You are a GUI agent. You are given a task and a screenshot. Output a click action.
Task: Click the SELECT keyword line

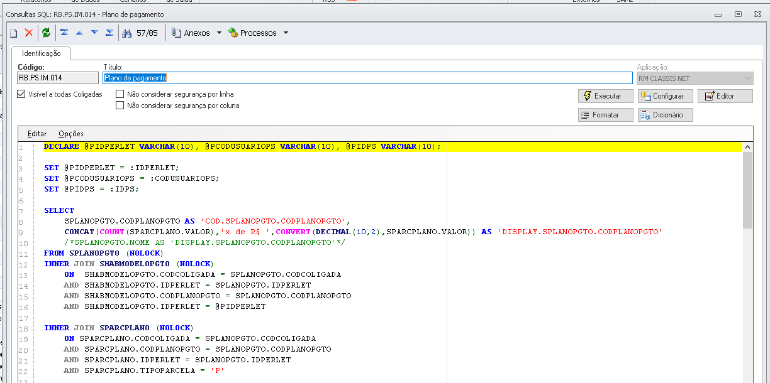(59, 210)
